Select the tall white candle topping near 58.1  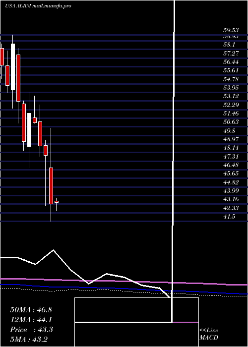tap(13, 67)
